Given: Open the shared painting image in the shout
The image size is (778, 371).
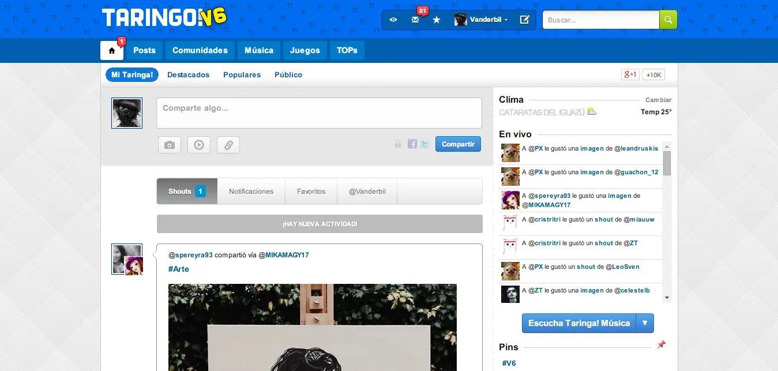Looking at the screenshot, I should click(313, 327).
